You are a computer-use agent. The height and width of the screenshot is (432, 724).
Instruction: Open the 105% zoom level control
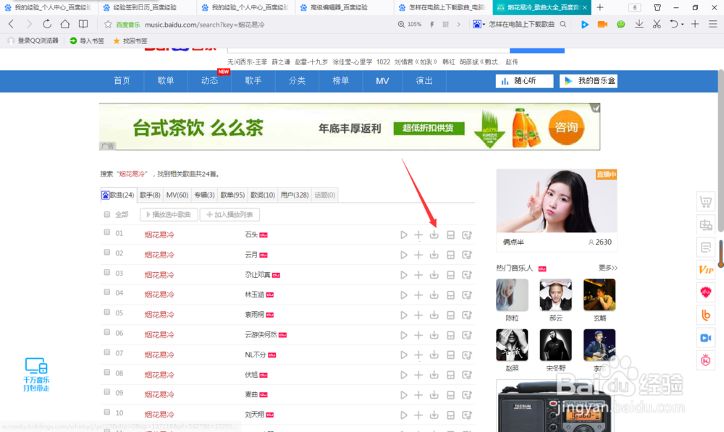410,25
